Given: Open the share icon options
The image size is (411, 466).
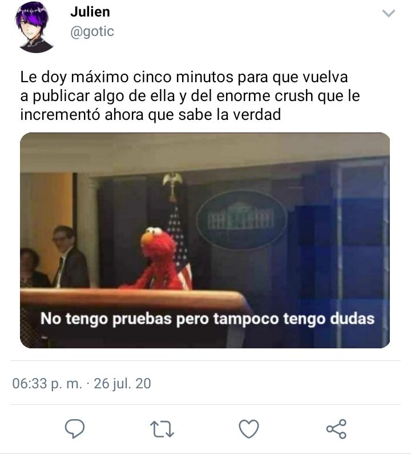Looking at the screenshot, I should [x=336, y=429].
